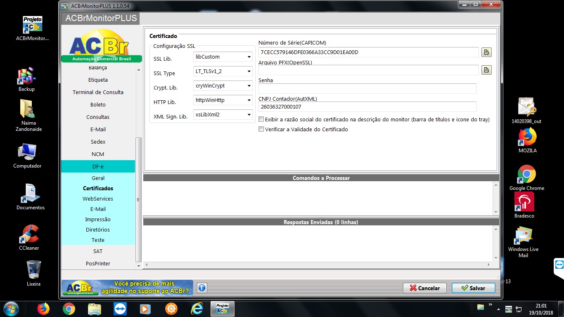Click ACBr taskbar application button
564x317 pixels.
coord(223,309)
